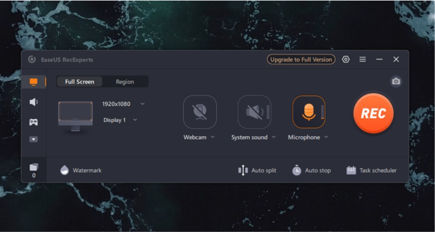Open Auto stop settings
The image size is (435, 232).
[312, 170]
